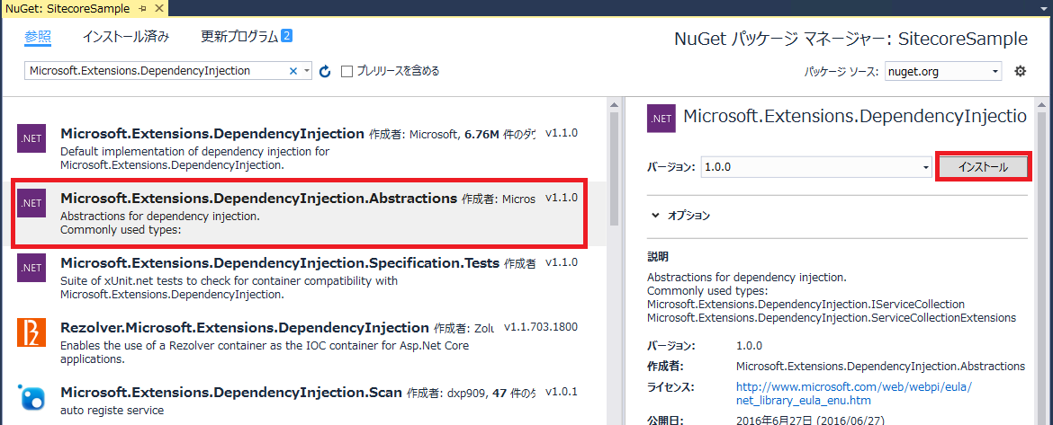
Task: Select Microsoft.Extensions.DependencyInjection package .NET icon
Action: (x=31, y=138)
